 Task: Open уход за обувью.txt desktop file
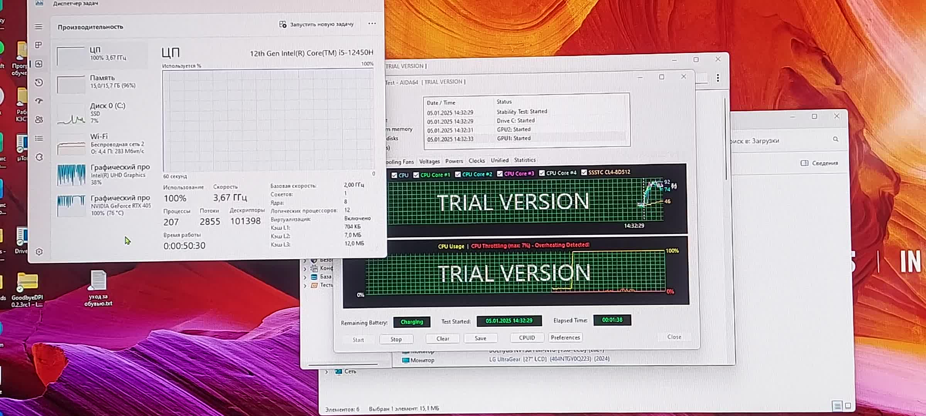coord(98,288)
